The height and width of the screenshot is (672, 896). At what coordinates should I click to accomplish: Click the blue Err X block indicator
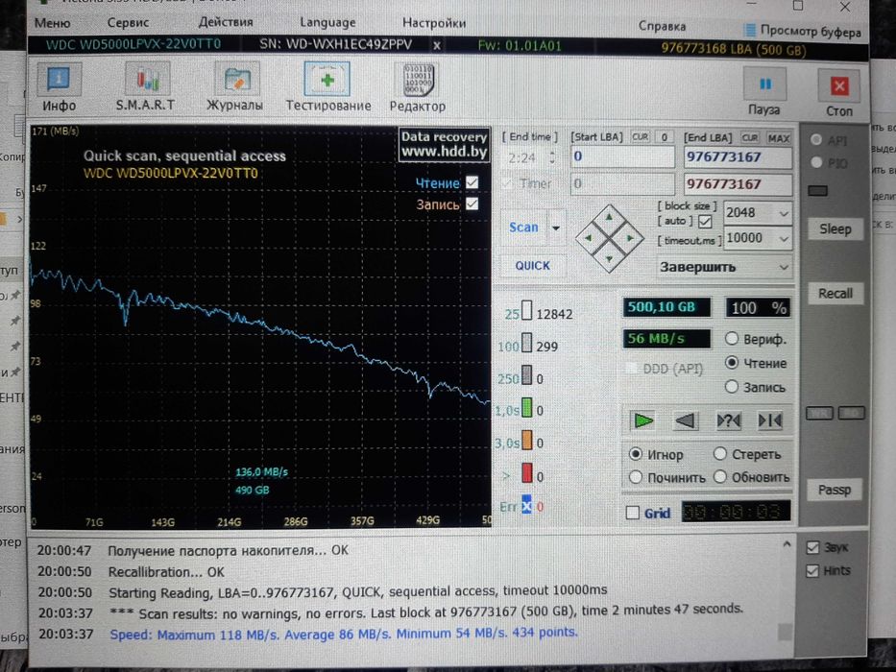[526, 506]
